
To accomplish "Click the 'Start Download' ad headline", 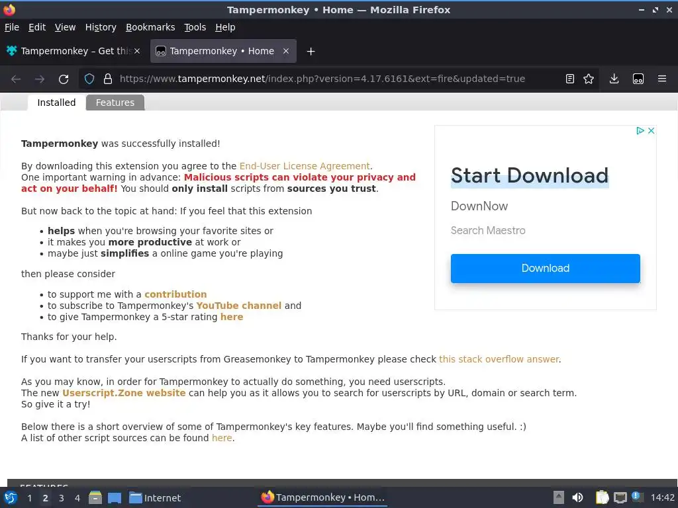I will click(529, 175).
